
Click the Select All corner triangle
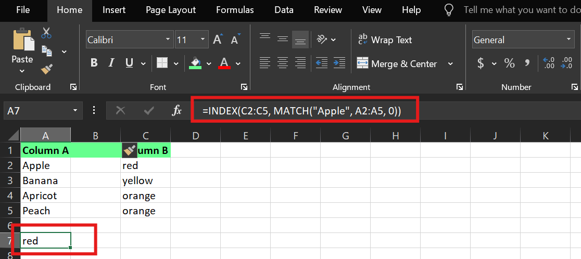(14, 135)
